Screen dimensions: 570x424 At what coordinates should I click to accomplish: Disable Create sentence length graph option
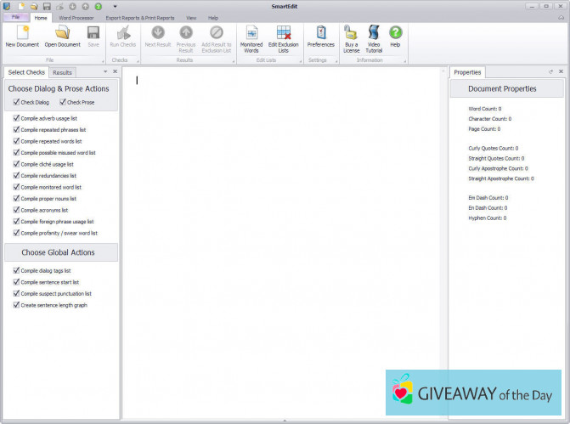(x=16, y=305)
